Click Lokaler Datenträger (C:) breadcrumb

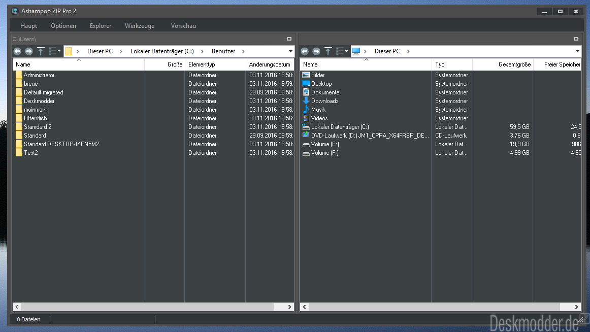coord(162,51)
